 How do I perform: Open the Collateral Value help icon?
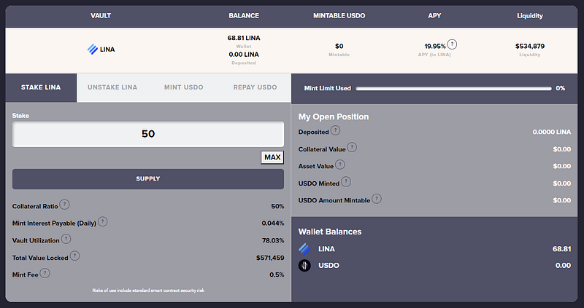tap(352, 148)
